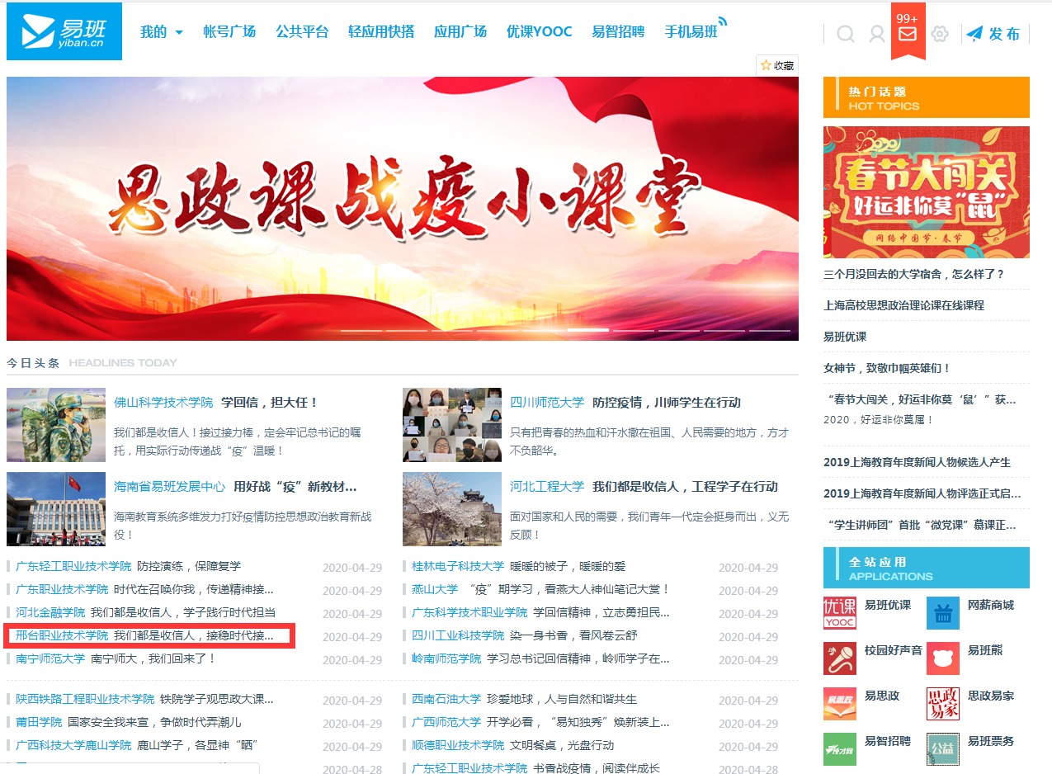Click the search magnifier icon
This screenshot has height=774, width=1052.
click(845, 34)
